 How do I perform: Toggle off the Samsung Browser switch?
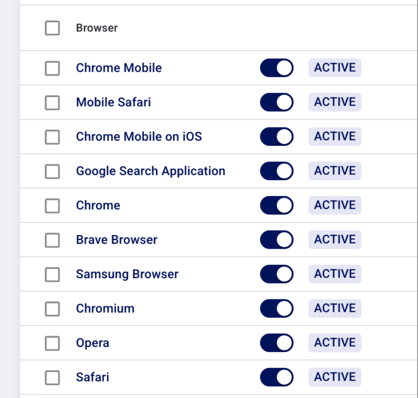[277, 274]
